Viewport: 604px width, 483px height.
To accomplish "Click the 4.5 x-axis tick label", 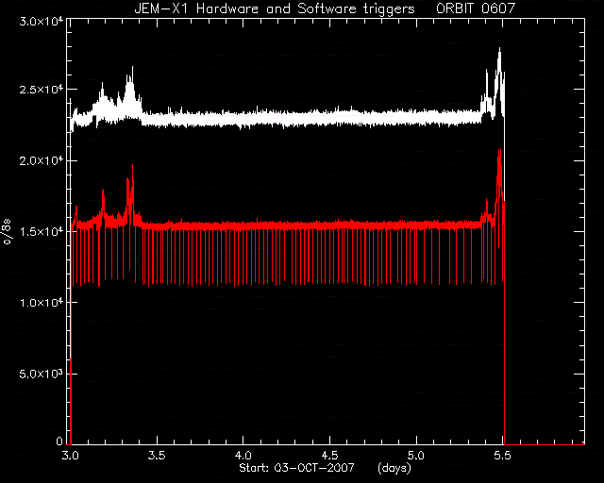I will [x=329, y=456].
